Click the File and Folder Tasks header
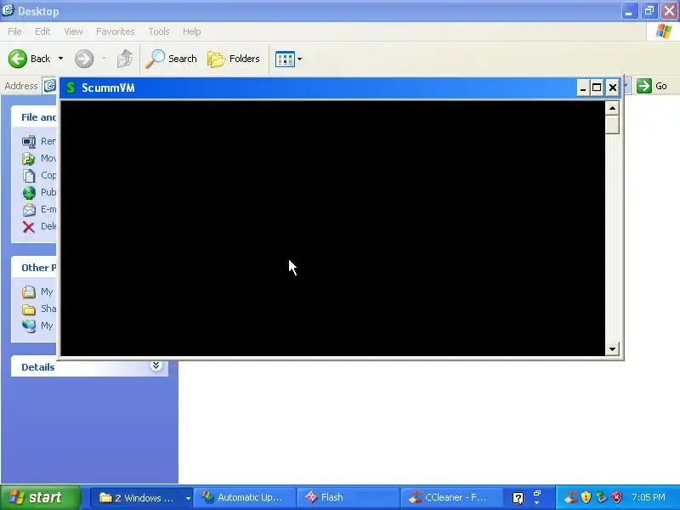 pyautogui.click(x=39, y=117)
